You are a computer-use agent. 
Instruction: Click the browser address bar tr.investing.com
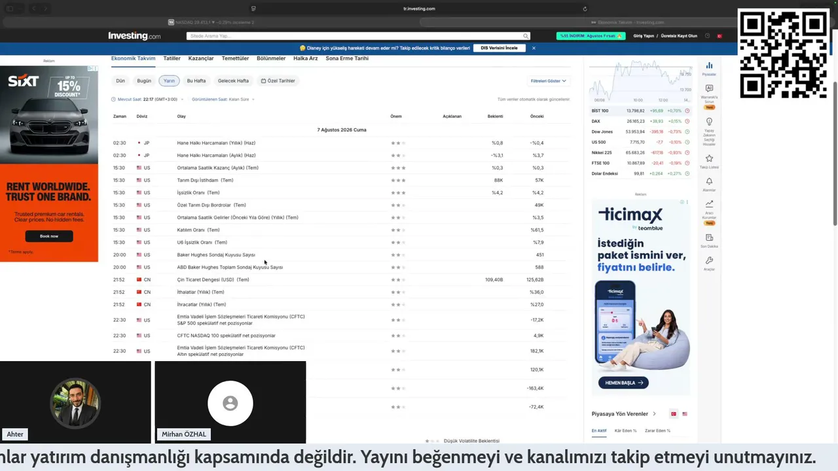(419, 9)
